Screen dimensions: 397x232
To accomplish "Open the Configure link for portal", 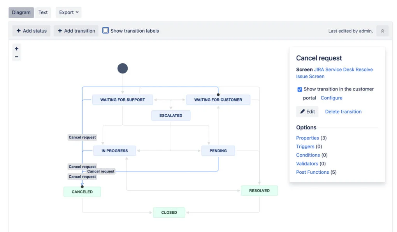I will (x=331, y=98).
